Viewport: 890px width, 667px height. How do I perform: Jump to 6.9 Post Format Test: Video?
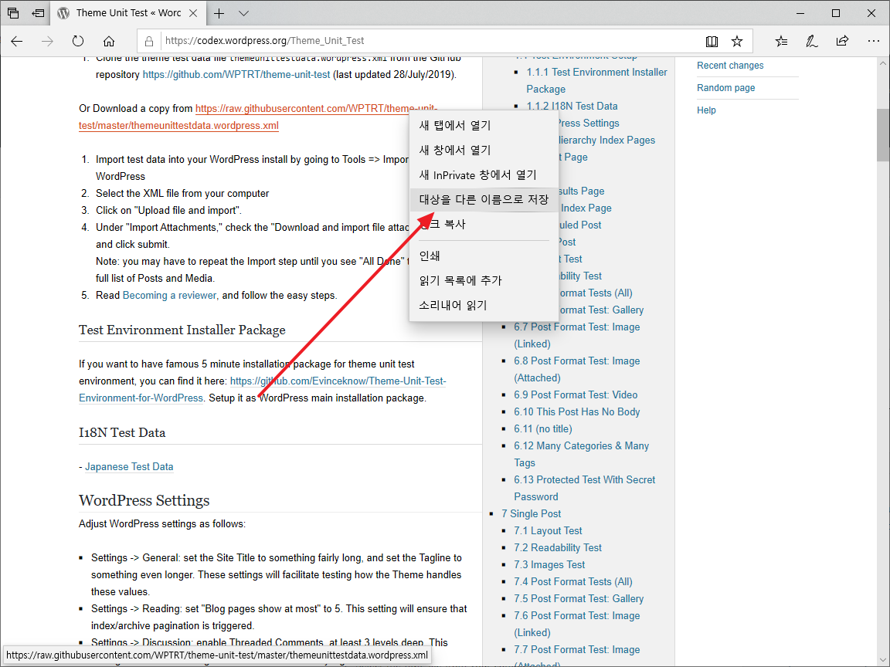[x=576, y=394]
